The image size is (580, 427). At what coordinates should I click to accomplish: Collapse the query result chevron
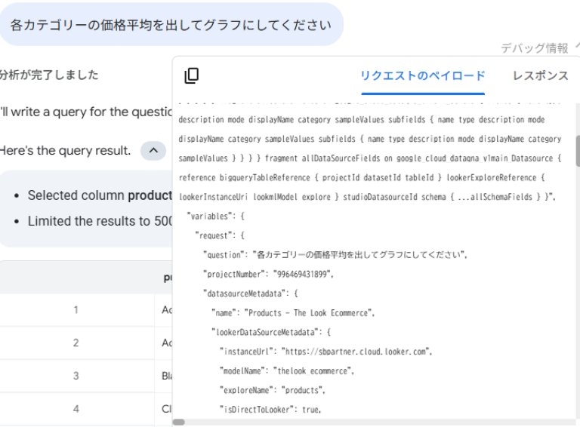click(153, 150)
